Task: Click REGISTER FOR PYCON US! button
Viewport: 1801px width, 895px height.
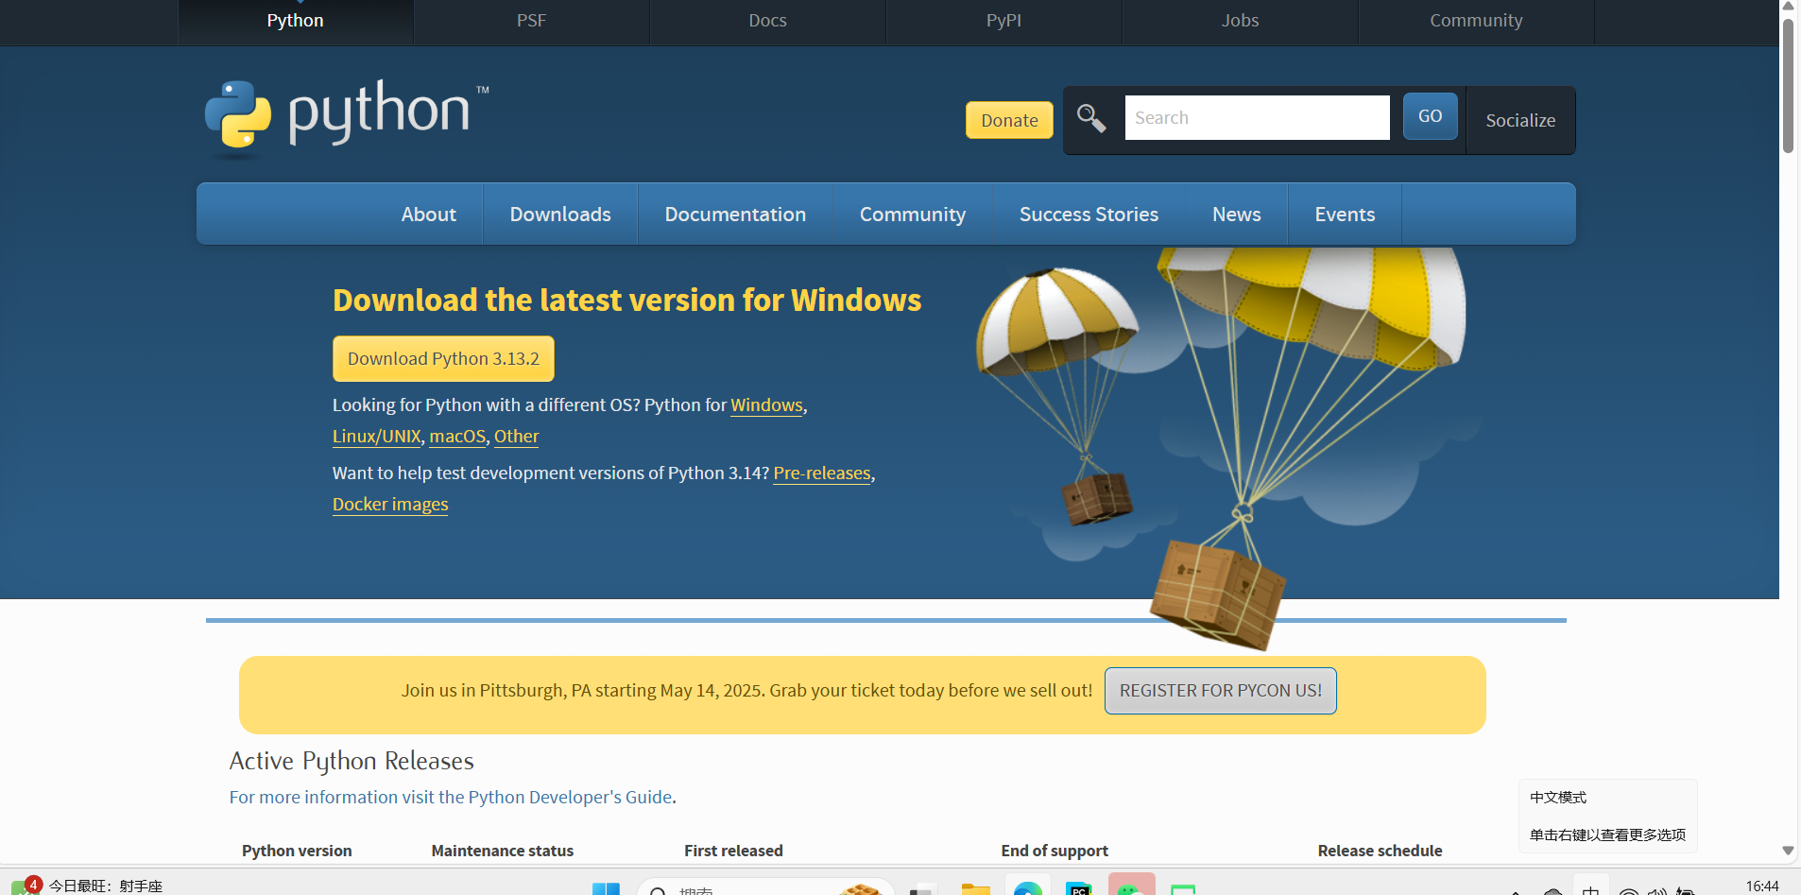Action: pos(1221,691)
